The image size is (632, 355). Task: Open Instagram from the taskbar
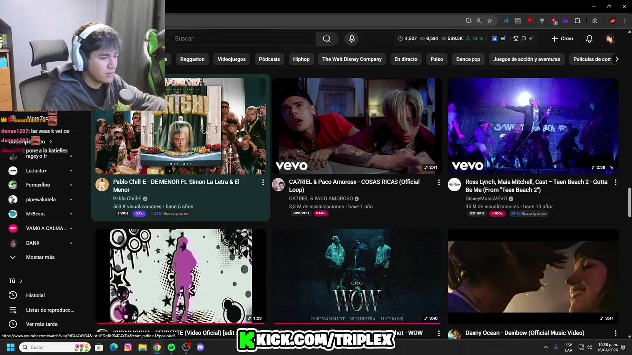click(x=128, y=347)
